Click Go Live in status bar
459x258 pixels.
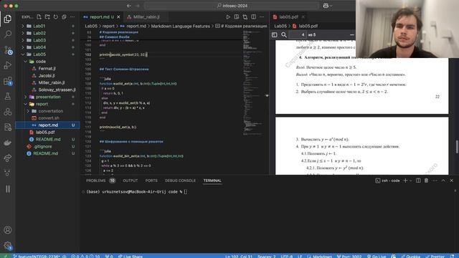tap(377, 257)
